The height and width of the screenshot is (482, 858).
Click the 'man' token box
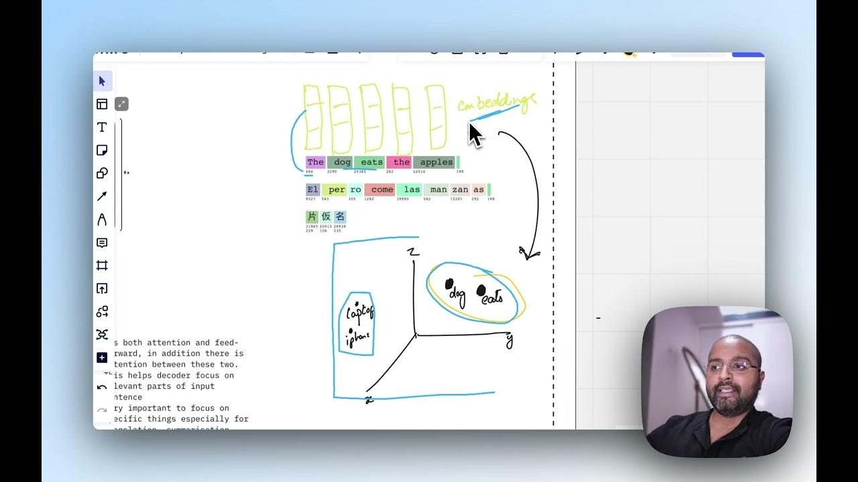[438, 189]
